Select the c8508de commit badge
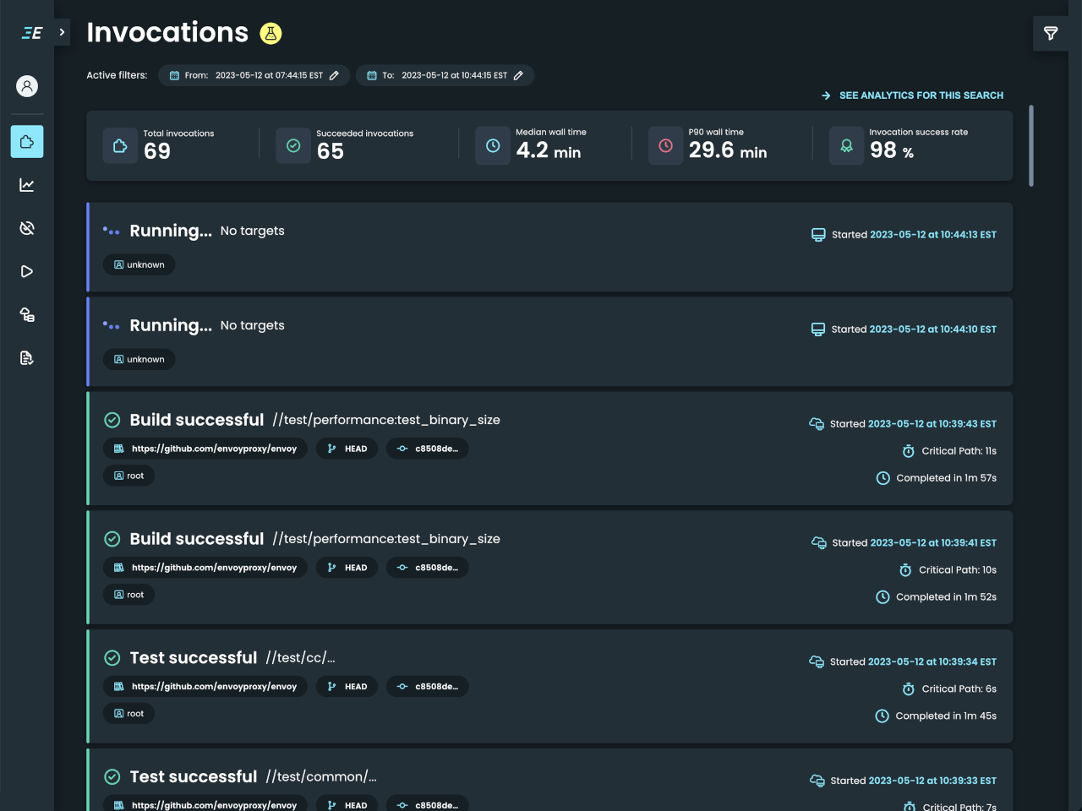 (428, 449)
